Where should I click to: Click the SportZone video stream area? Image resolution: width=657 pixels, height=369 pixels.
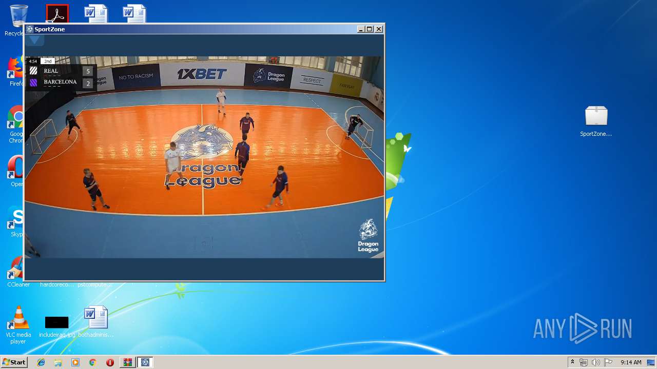pos(204,157)
